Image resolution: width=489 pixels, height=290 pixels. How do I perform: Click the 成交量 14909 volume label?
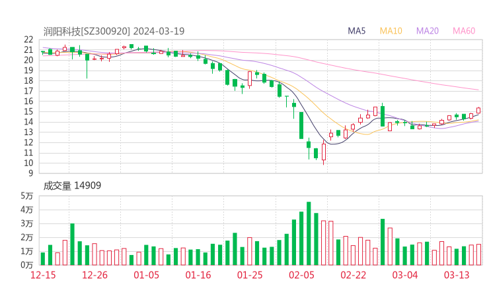(x=72, y=186)
